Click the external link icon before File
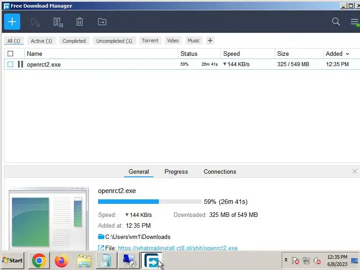This screenshot has width=360, height=270. click(101, 248)
